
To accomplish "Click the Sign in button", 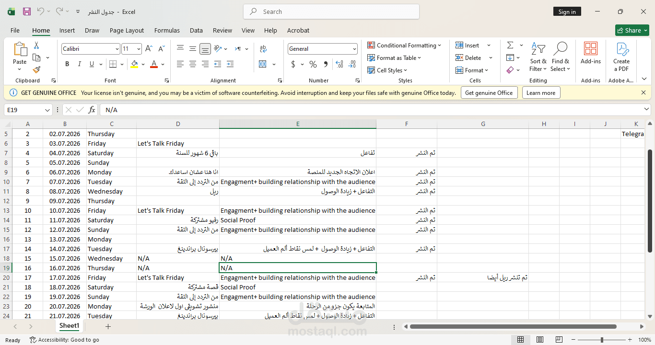I will point(567,11).
